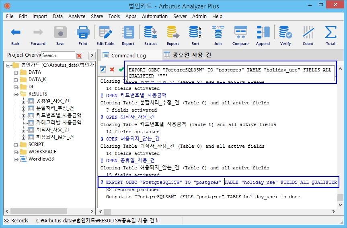The width and height of the screenshot is (347, 228).
Task: Open the Report tool
Action: [128, 35]
